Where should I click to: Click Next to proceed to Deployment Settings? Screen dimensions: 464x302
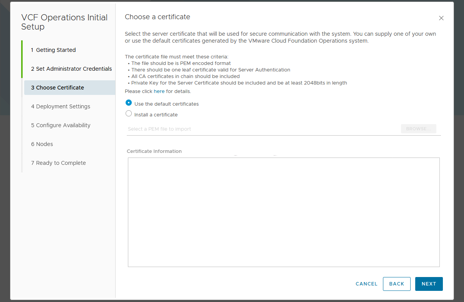tap(429, 284)
